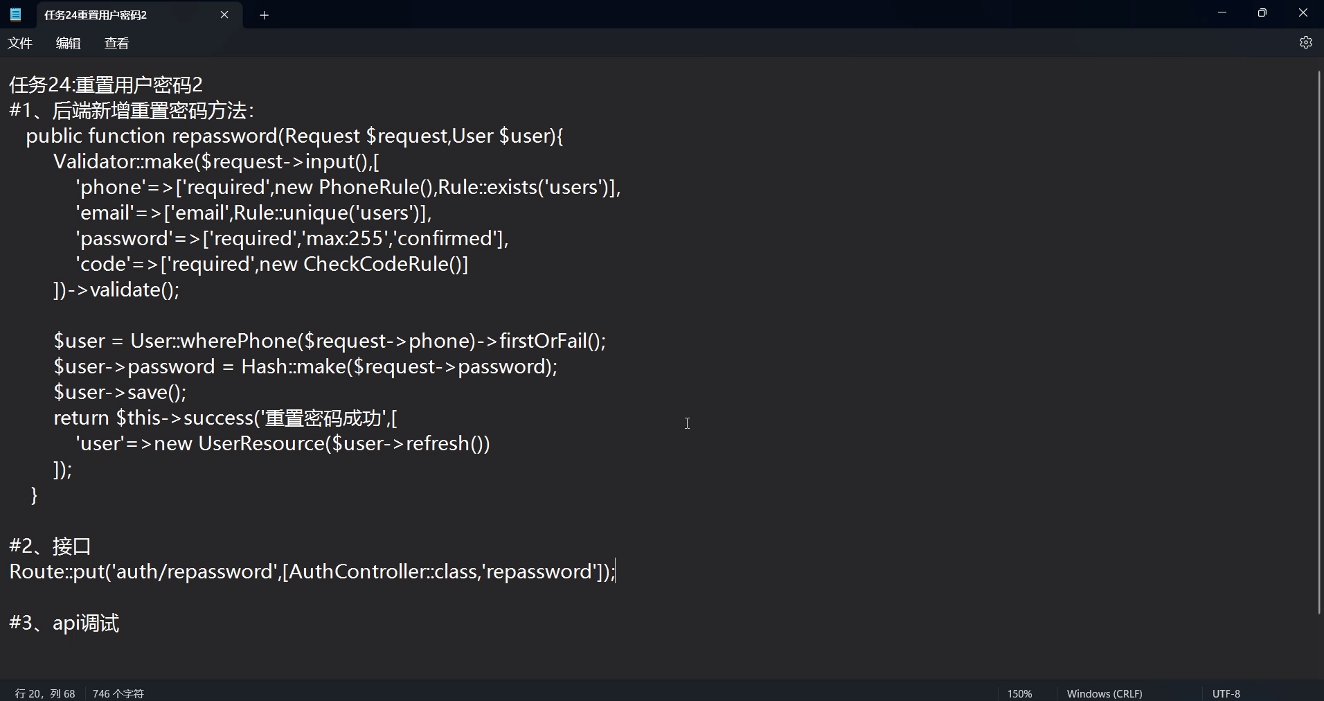Click the 行 20, 列 68 position indicator

click(45, 693)
